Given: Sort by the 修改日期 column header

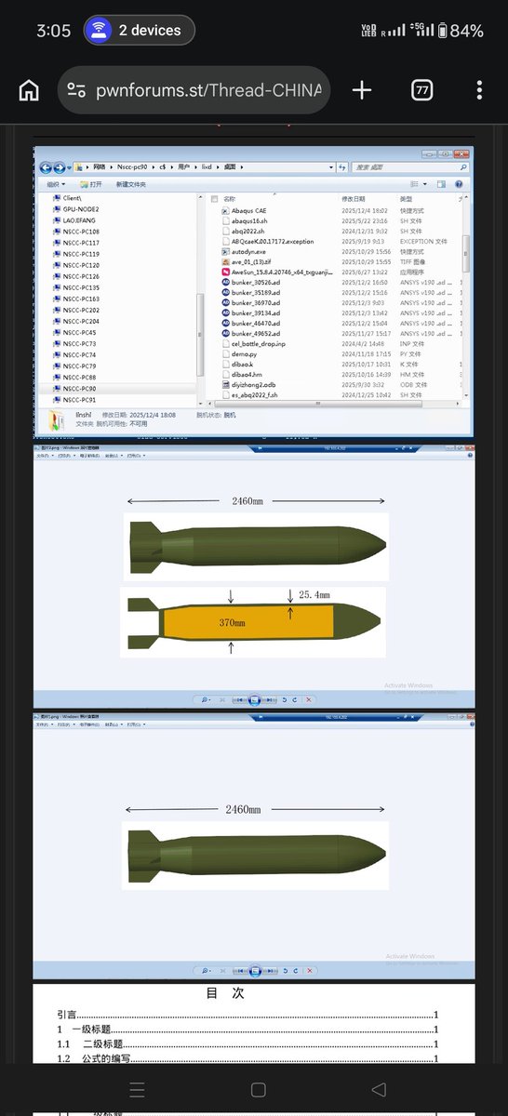Looking at the screenshot, I should 353,199.
